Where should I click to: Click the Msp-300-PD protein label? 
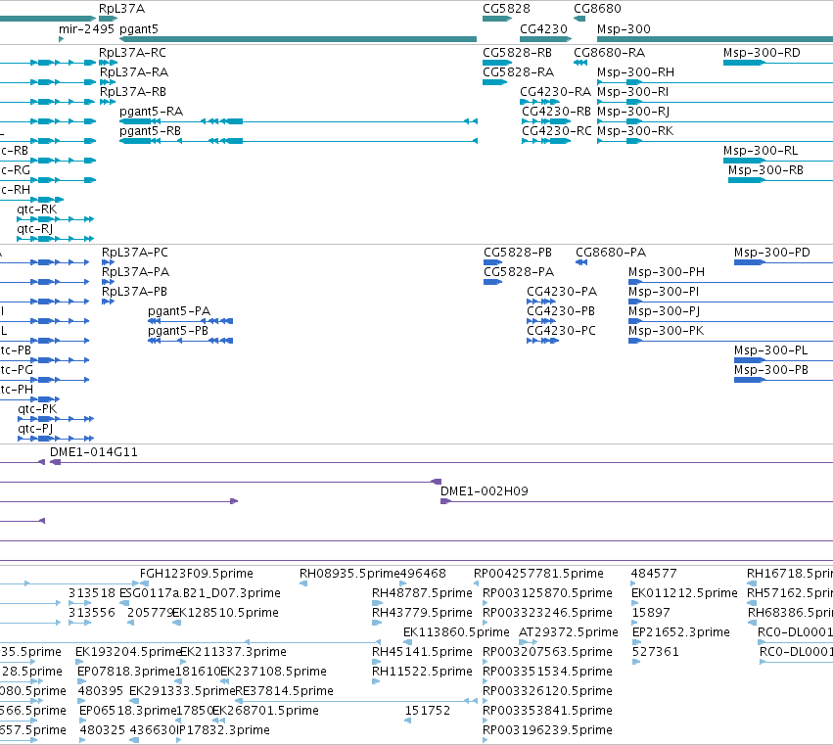[x=772, y=253]
